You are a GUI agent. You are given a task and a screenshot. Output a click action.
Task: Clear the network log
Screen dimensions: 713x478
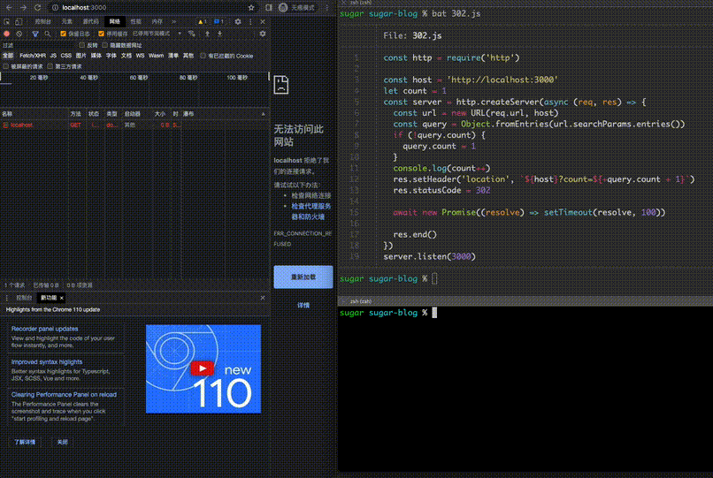(x=19, y=34)
